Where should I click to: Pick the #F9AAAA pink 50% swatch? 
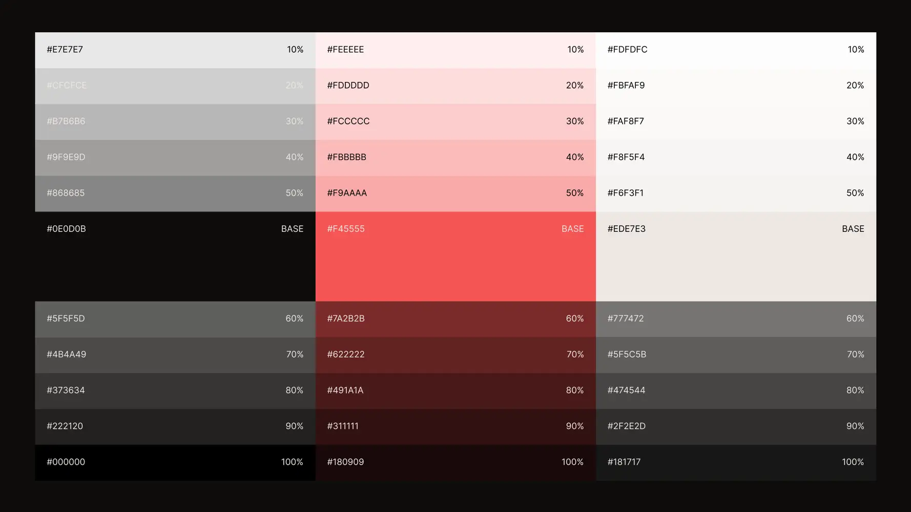[455, 194]
